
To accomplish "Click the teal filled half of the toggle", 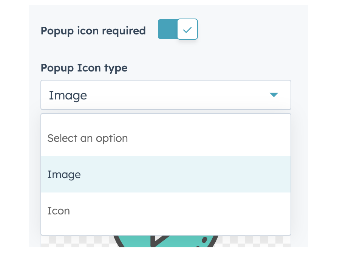I will click(x=168, y=29).
